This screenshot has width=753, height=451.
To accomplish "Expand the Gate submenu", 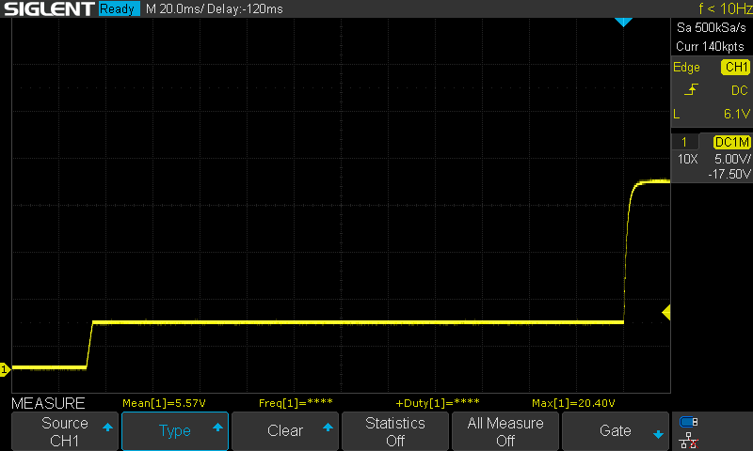I will tap(616, 431).
